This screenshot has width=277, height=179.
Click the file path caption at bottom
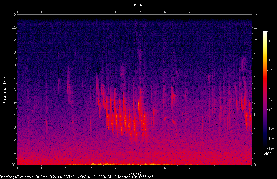77,177
